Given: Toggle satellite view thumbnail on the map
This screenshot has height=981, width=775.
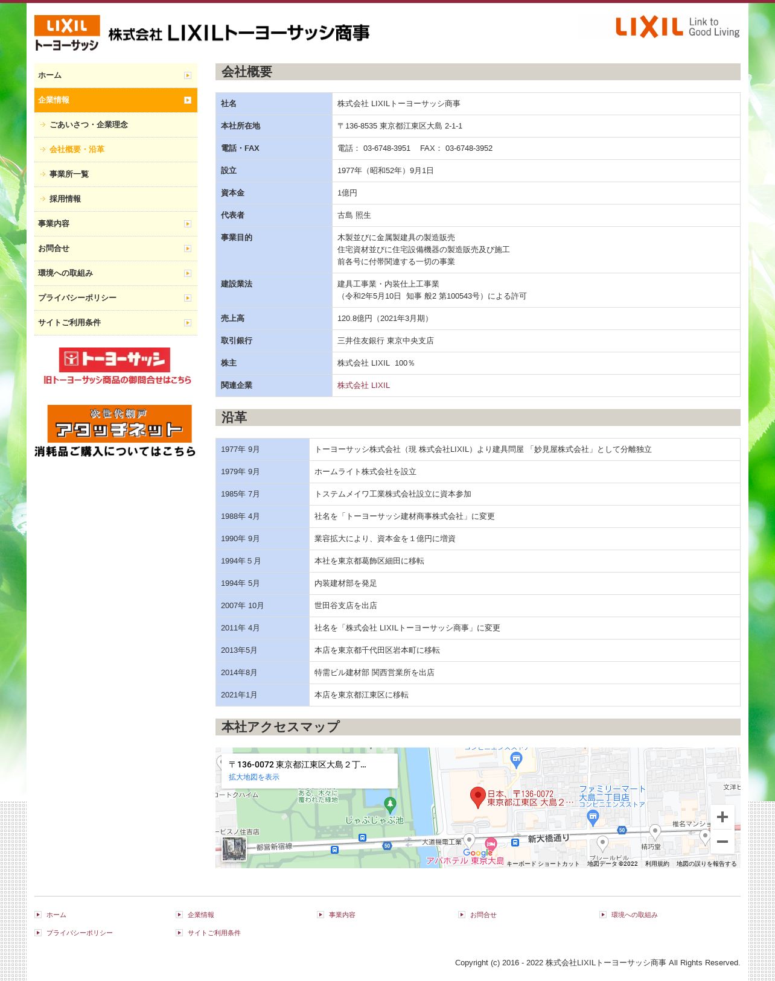Looking at the screenshot, I should [x=234, y=849].
